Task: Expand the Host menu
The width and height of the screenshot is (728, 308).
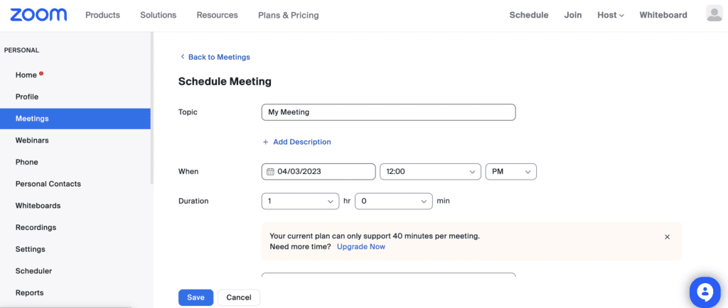Action: 611,15
